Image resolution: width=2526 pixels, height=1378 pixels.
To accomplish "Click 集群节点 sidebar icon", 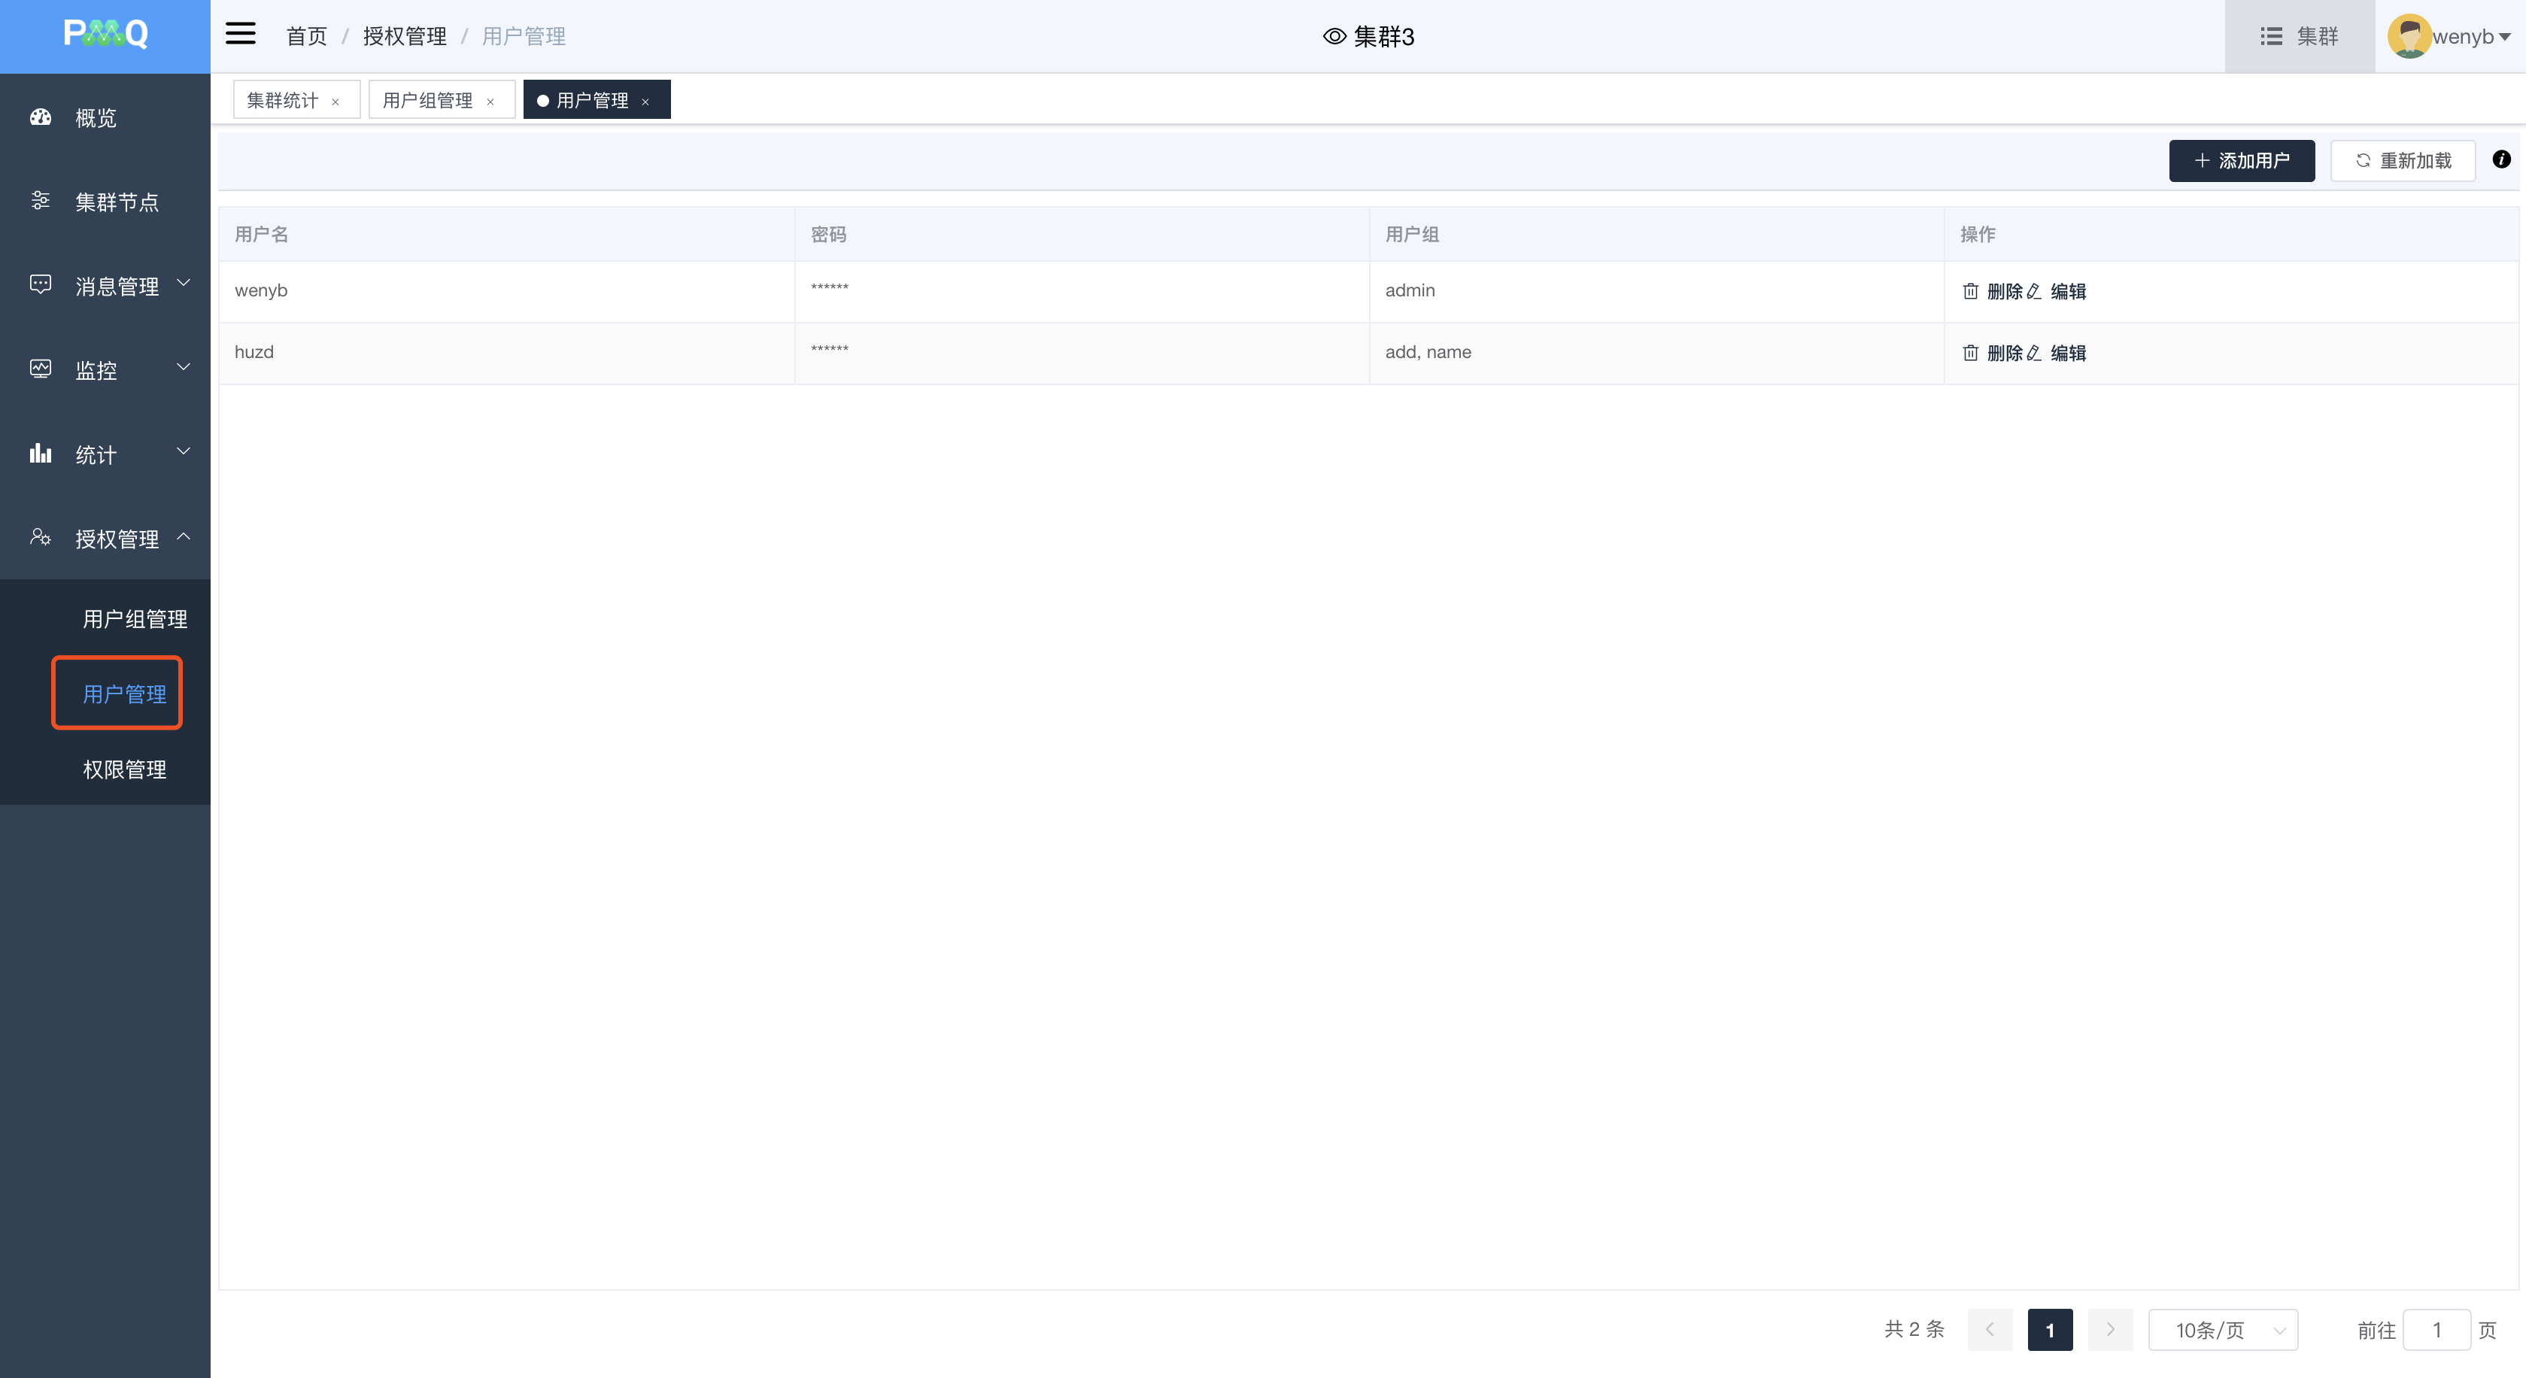I will pos(40,201).
